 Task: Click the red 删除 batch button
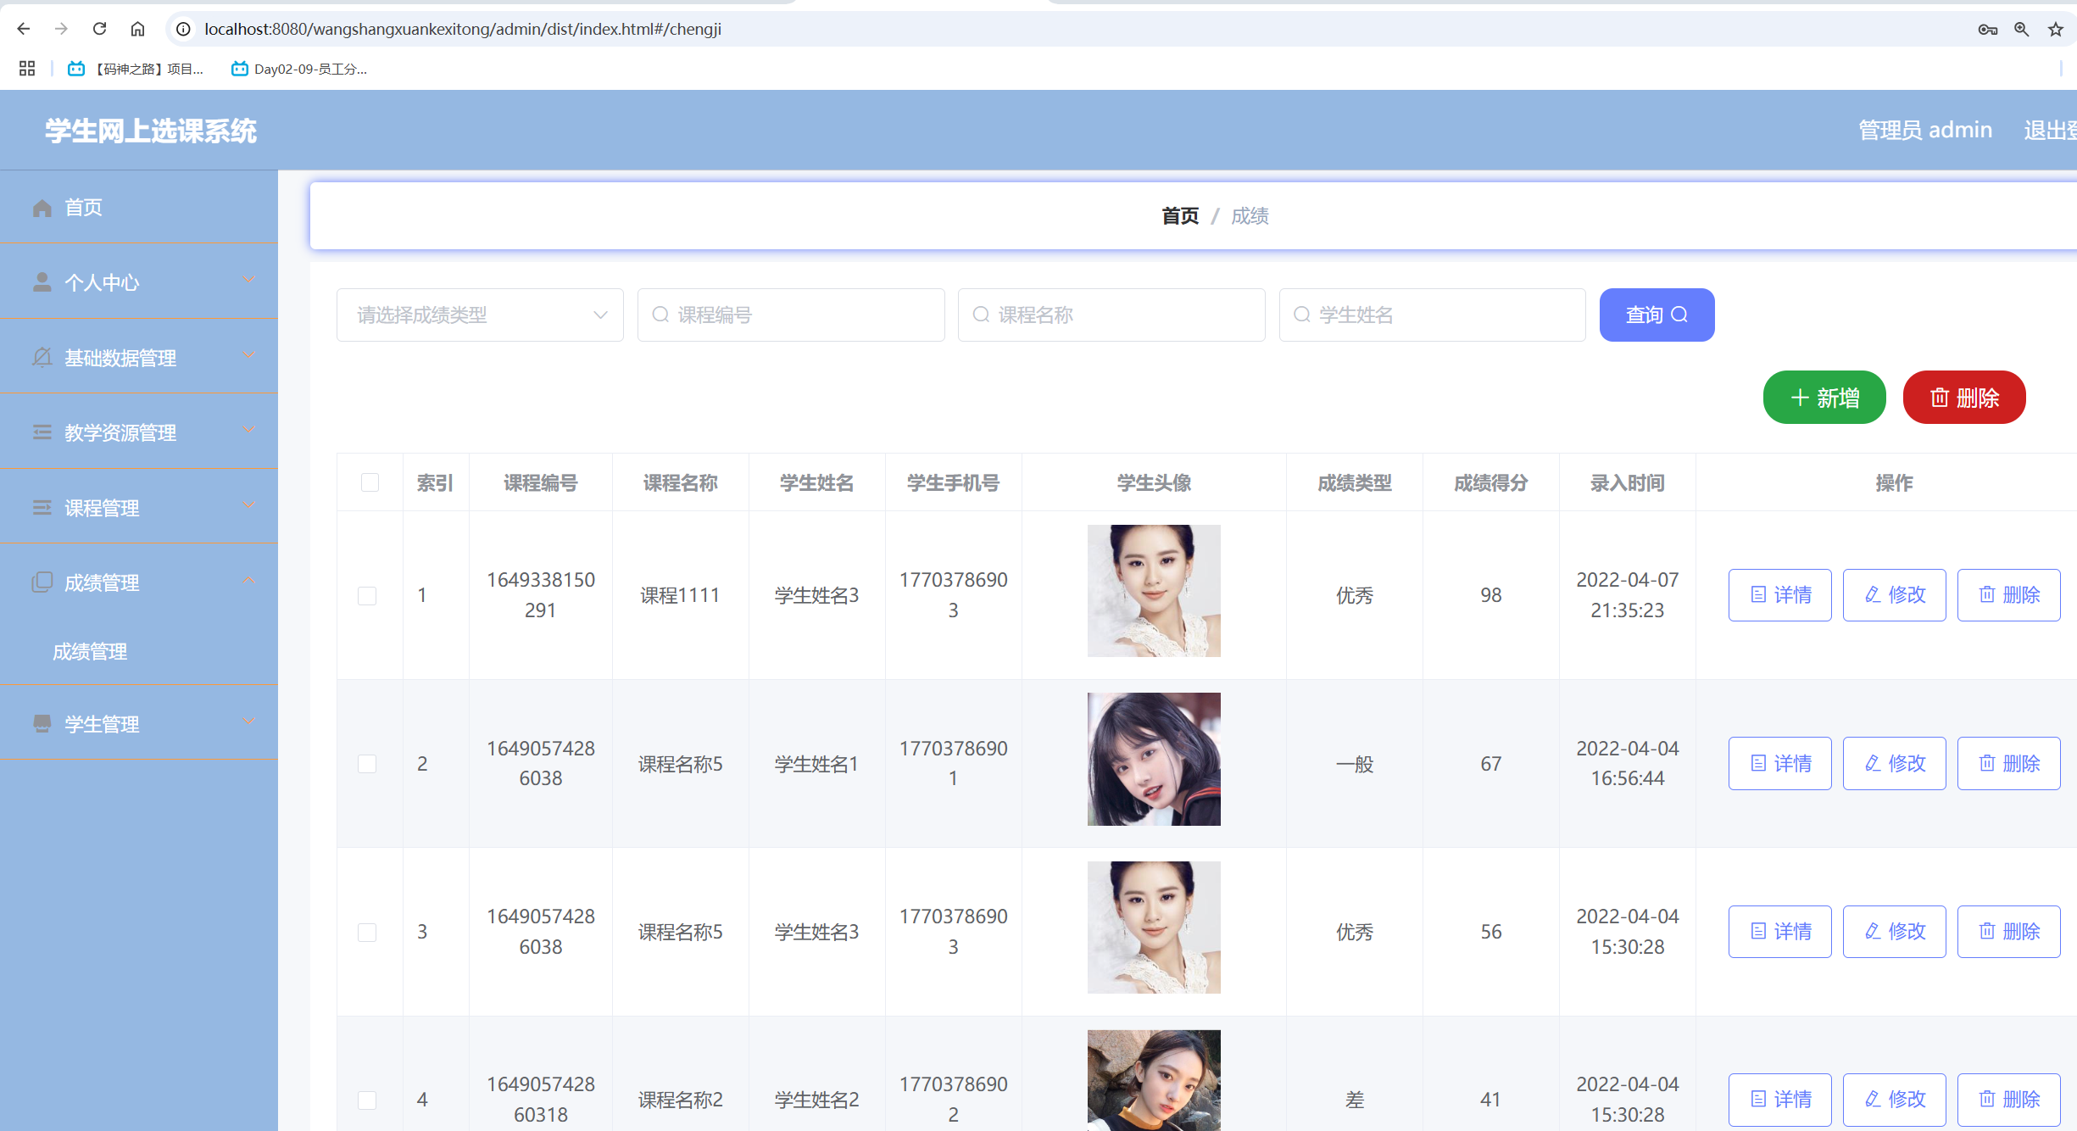(1964, 398)
